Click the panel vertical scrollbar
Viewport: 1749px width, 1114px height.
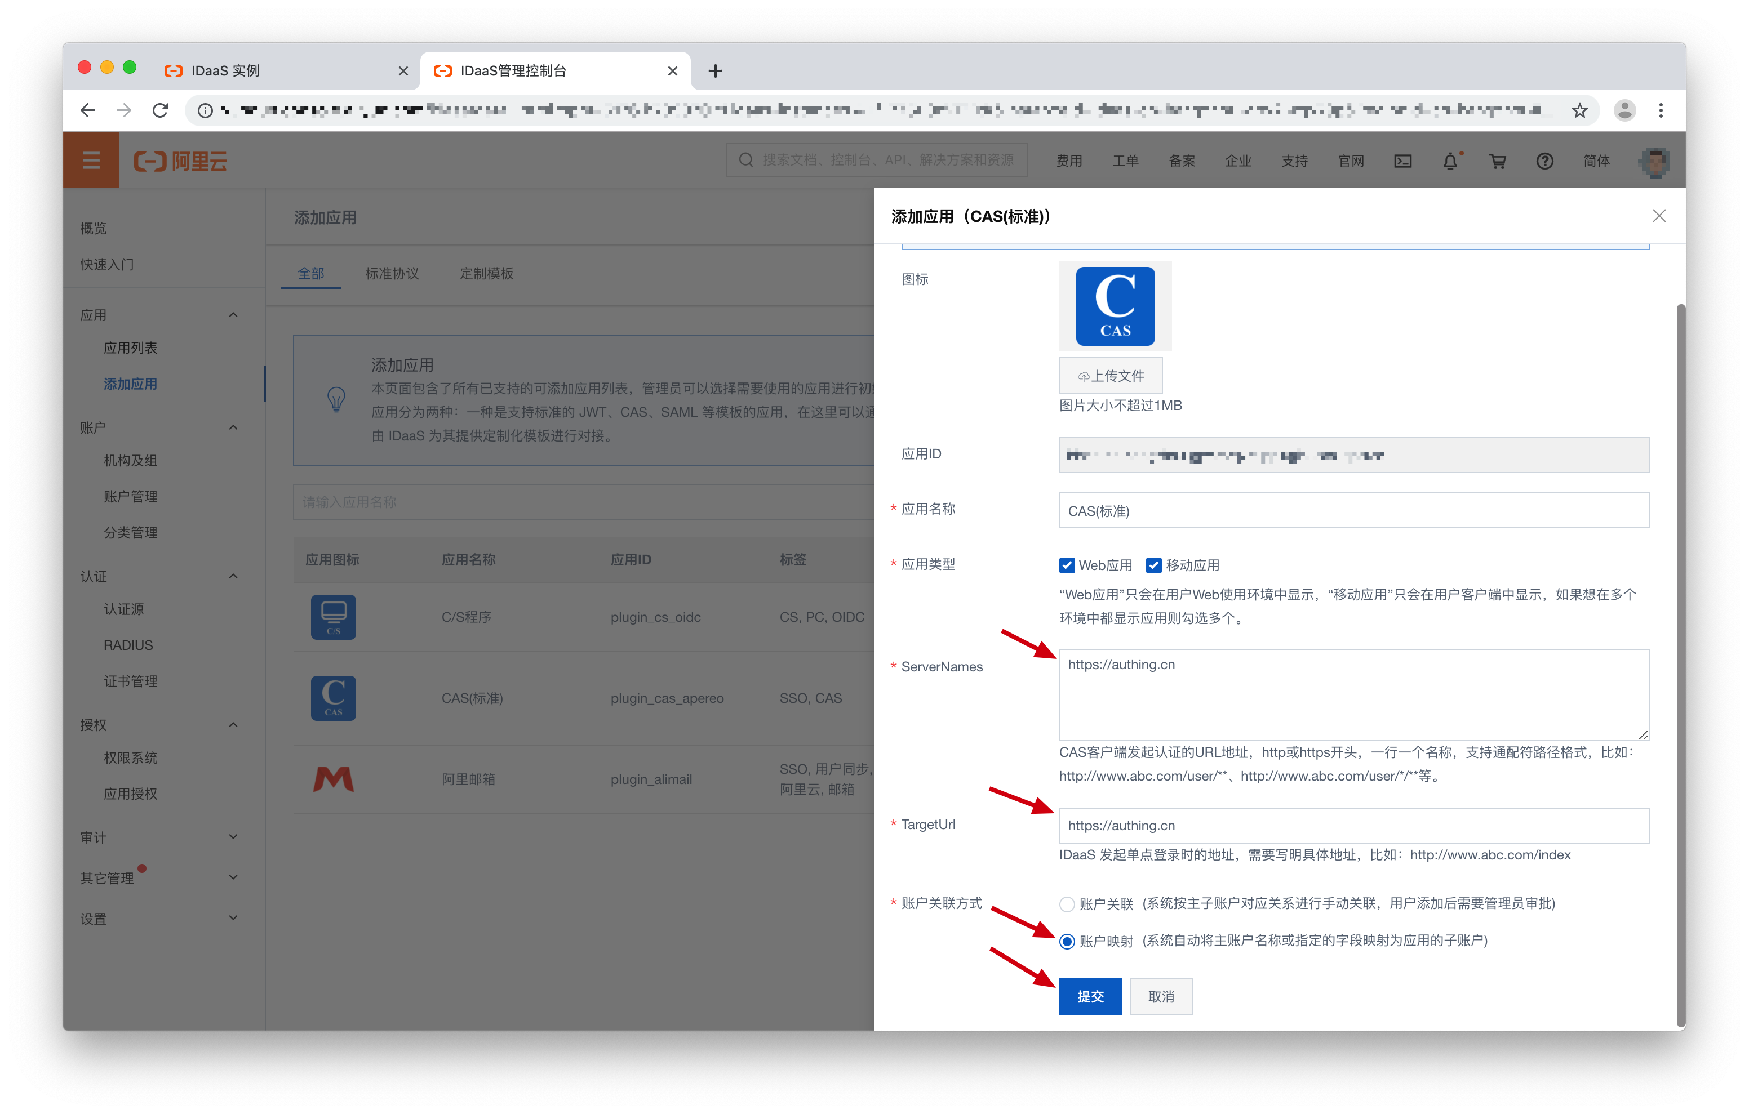click(x=1680, y=667)
